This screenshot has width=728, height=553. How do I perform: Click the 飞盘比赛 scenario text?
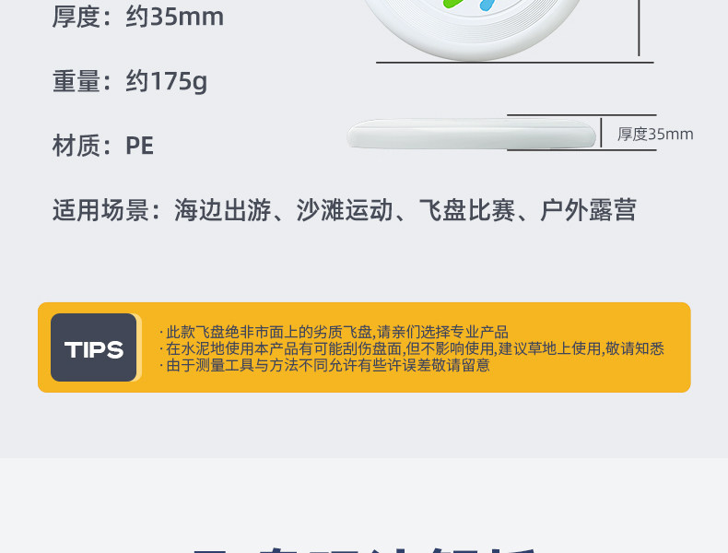466,210
